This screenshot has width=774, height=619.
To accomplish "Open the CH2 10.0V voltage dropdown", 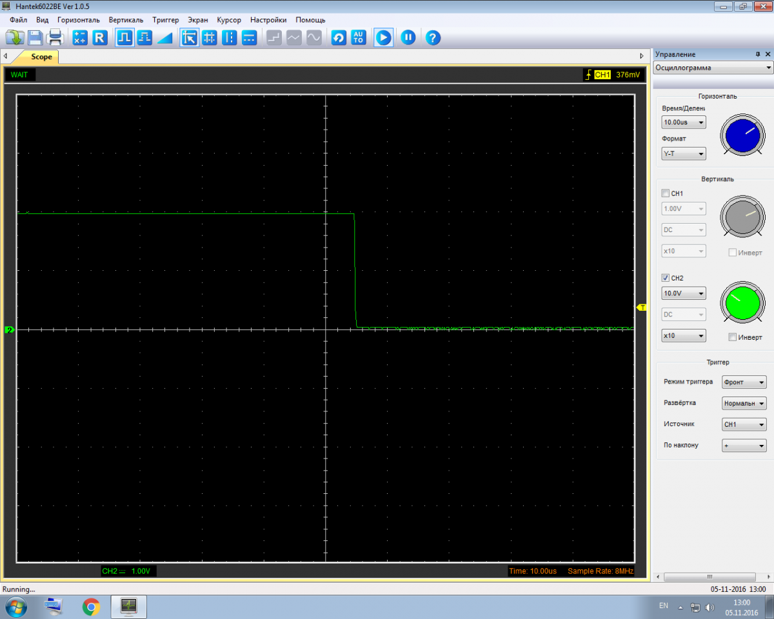I will pyautogui.click(x=684, y=293).
